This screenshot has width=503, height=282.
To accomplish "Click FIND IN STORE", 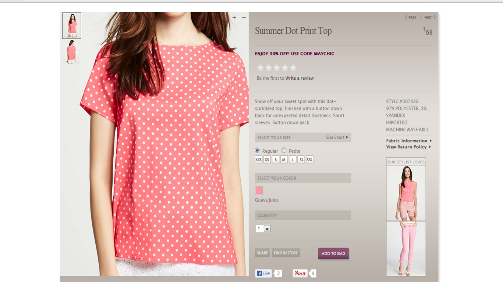I will pos(286,253).
